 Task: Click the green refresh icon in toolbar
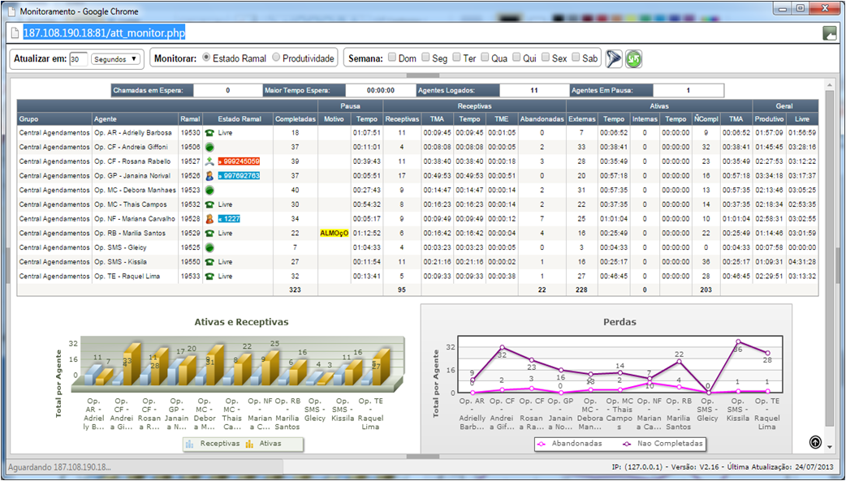click(x=633, y=58)
